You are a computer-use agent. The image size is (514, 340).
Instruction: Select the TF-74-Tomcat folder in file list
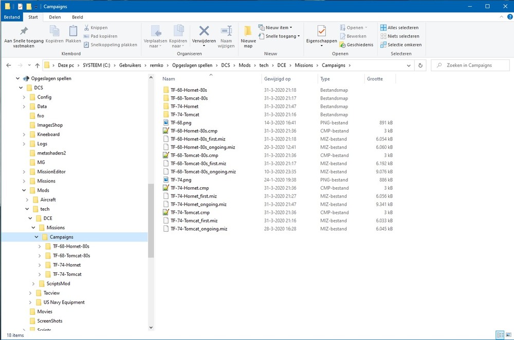(x=181, y=114)
